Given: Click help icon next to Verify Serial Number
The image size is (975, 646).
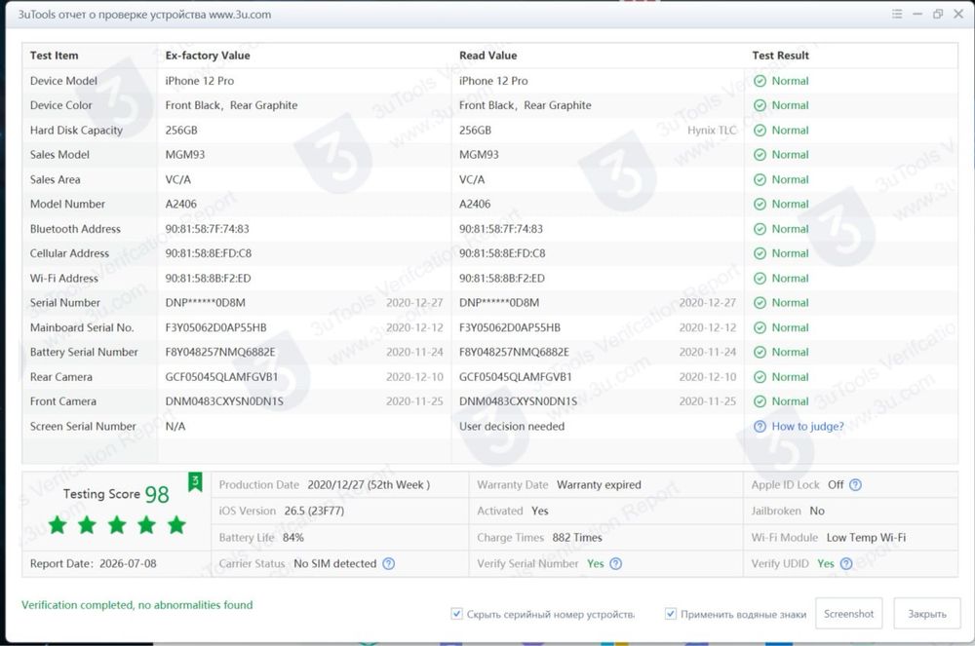Looking at the screenshot, I should [x=615, y=563].
